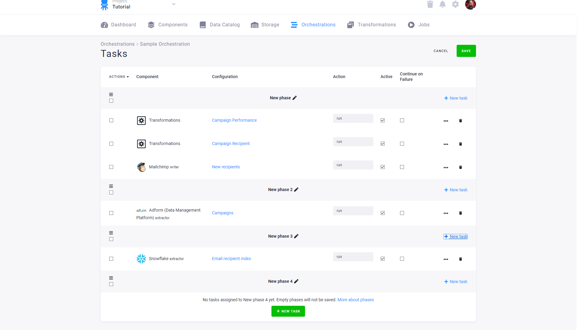The image size is (581, 330).
Task: Open the user account avatar menu
Action: coord(471,5)
